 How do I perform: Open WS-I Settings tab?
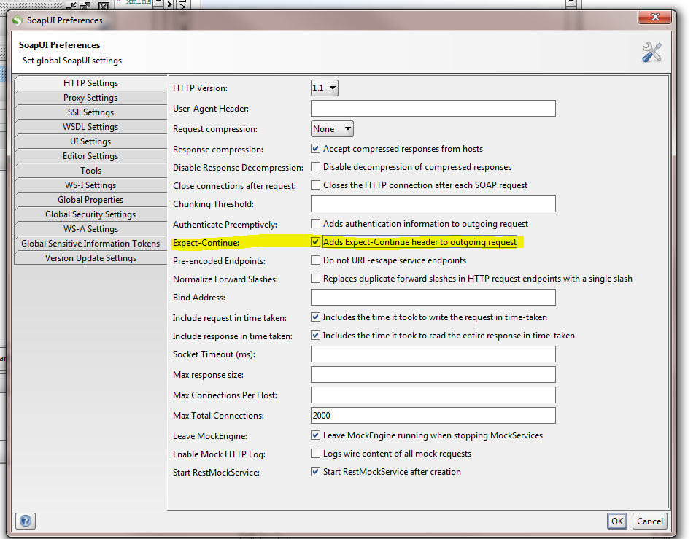(x=90, y=185)
